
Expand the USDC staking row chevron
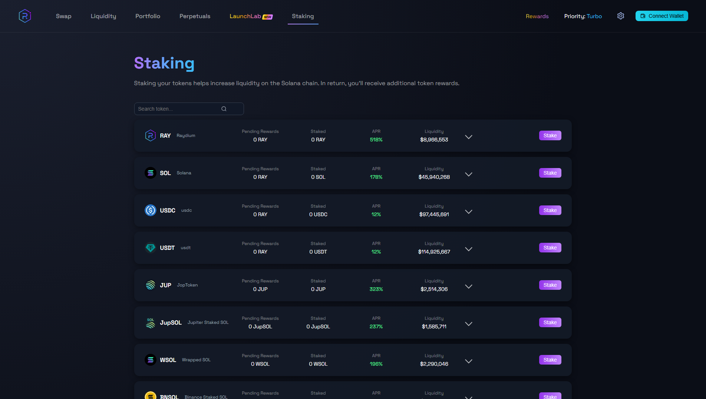click(x=469, y=212)
